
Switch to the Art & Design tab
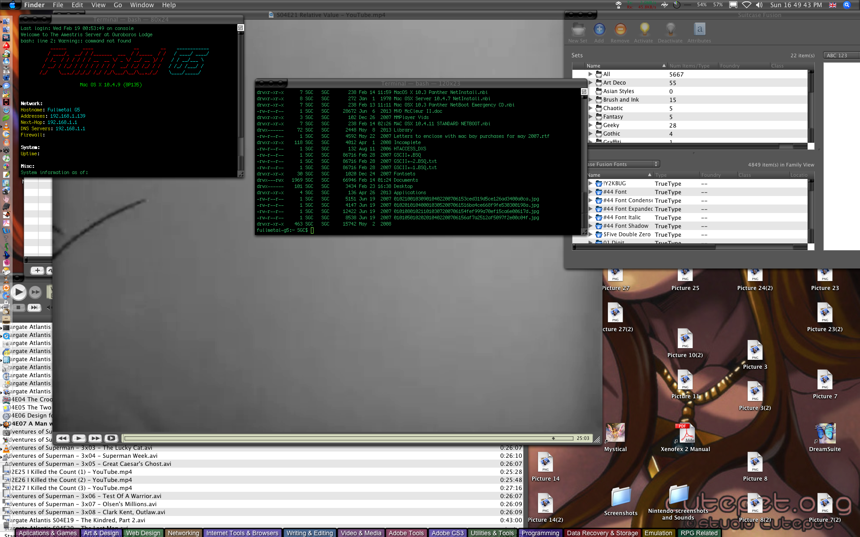tap(101, 533)
